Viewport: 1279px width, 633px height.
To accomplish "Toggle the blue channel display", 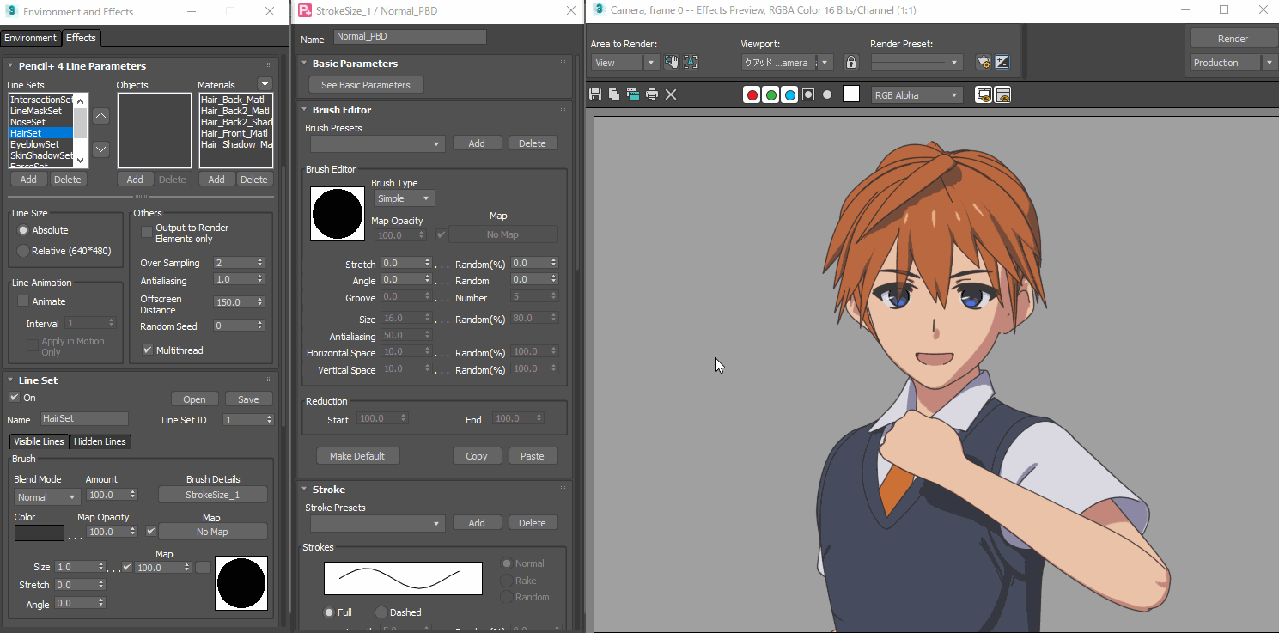I will click(789, 95).
